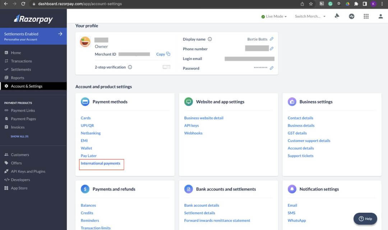Open the International payments link

pyautogui.click(x=101, y=164)
